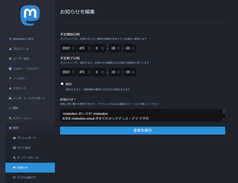This screenshot has height=183, width=238.
Task: Click the 予定開始日時 field label
Action: [x=70, y=34]
